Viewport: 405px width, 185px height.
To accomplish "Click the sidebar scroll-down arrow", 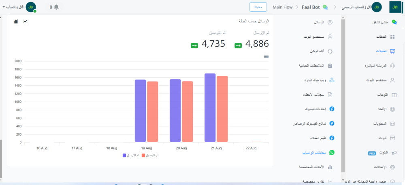I will click(343, 180).
